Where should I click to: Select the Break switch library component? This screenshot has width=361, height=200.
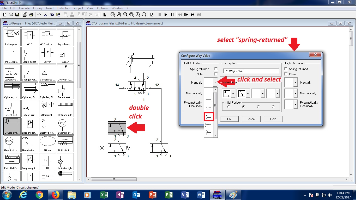(30, 55)
